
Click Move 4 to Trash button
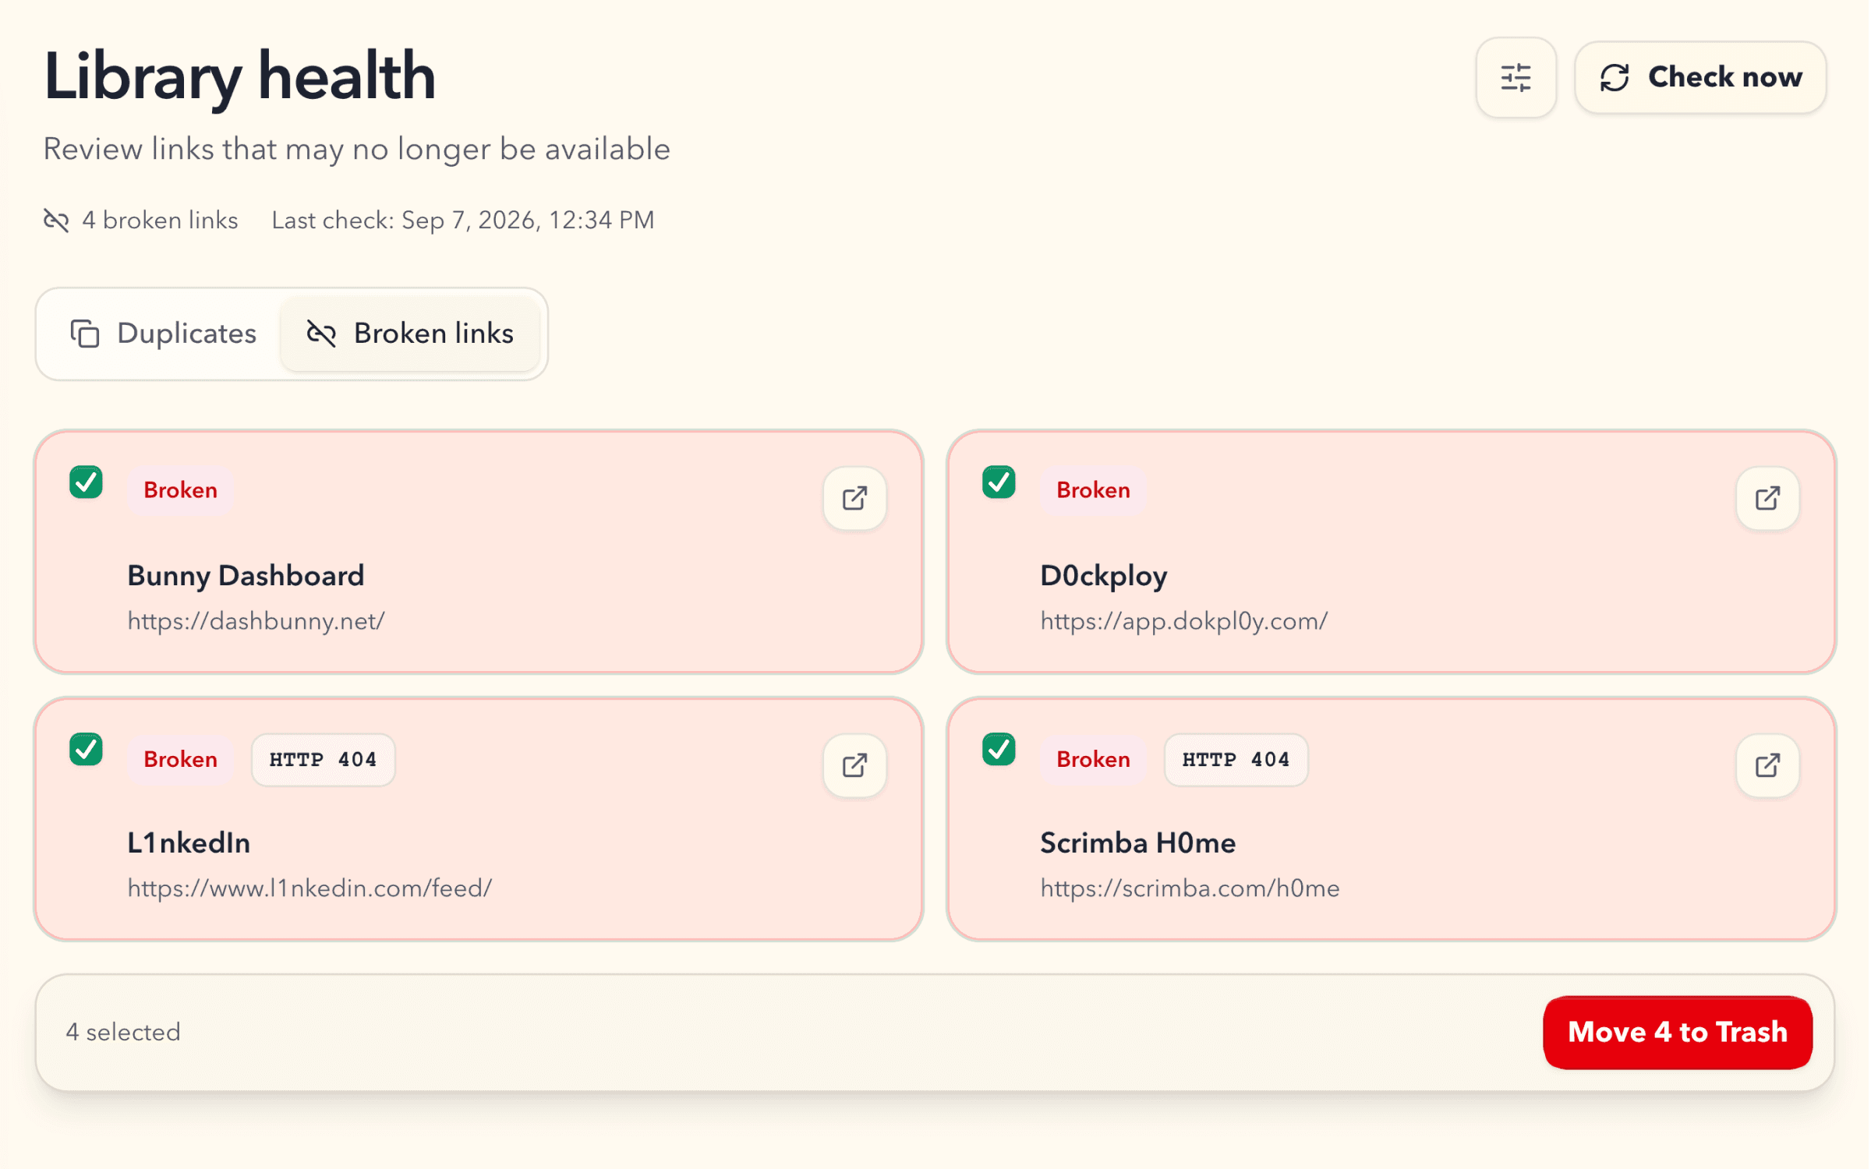(1678, 1033)
